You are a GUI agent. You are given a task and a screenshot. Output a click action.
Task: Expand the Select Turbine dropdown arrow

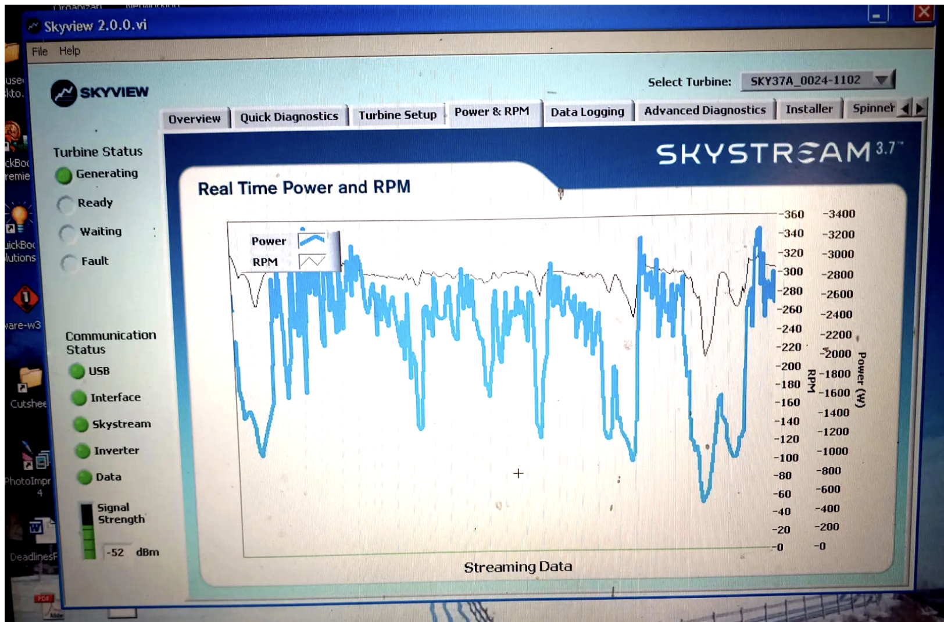point(882,80)
